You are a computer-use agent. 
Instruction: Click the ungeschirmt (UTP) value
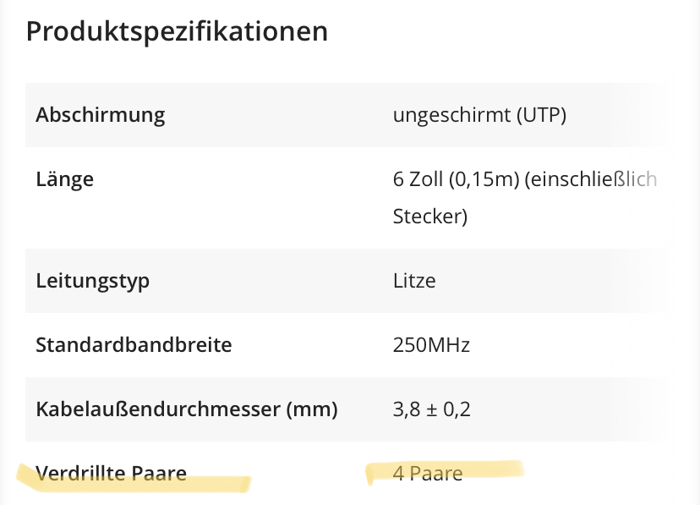tap(479, 115)
